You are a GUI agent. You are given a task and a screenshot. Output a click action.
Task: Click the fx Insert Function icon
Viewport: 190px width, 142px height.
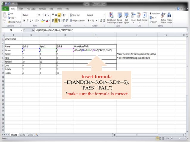pyautogui.click(x=33, y=30)
